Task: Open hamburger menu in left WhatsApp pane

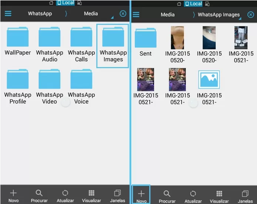Action: [x=8, y=13]
